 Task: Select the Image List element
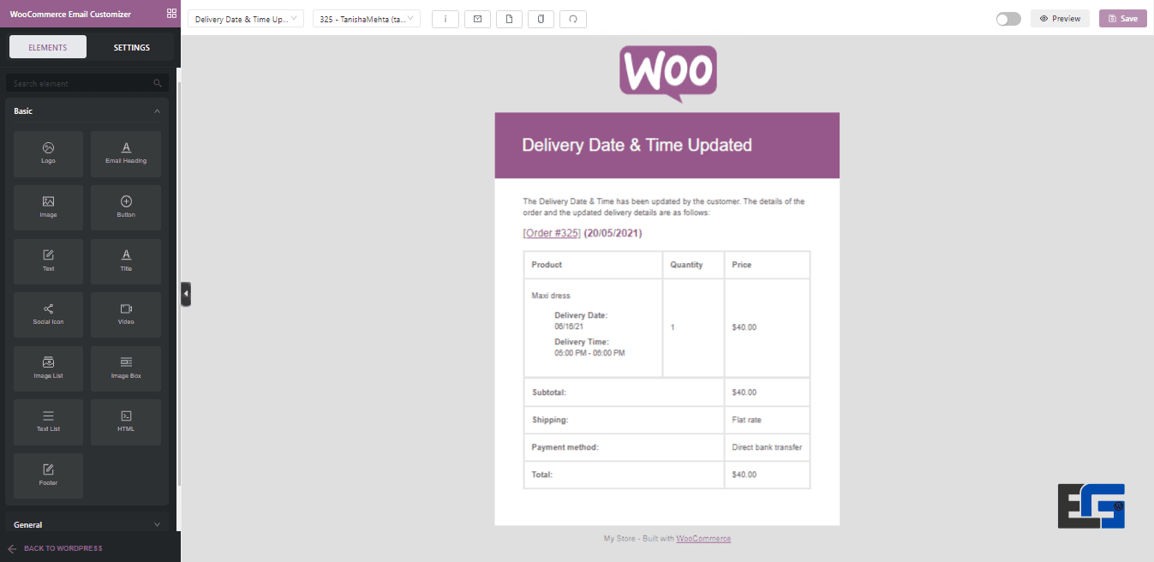click(x=48, y=368)
